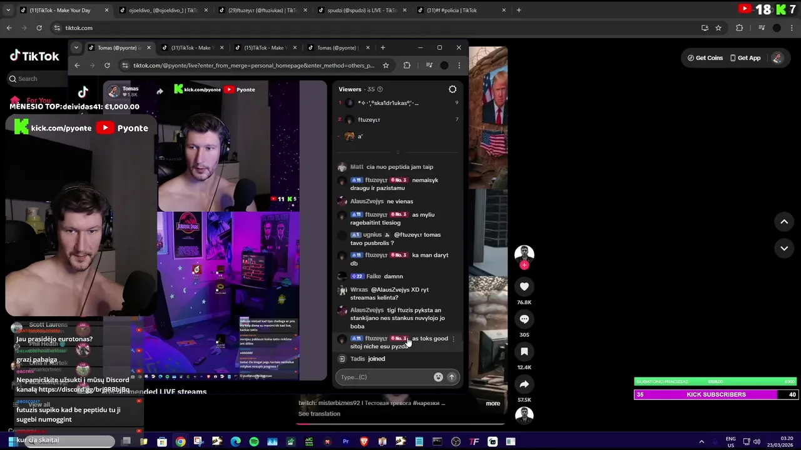Click the like heart icon on the video
The width and height of the screenshot is (801, 450).
pyautogui.click(x=524, y=286)
